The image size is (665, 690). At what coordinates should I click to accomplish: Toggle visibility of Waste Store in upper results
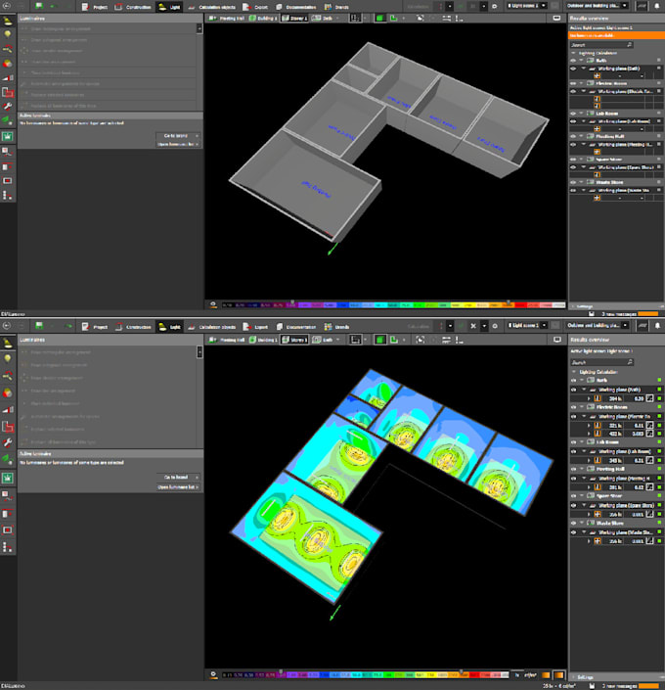pos(573,182)
